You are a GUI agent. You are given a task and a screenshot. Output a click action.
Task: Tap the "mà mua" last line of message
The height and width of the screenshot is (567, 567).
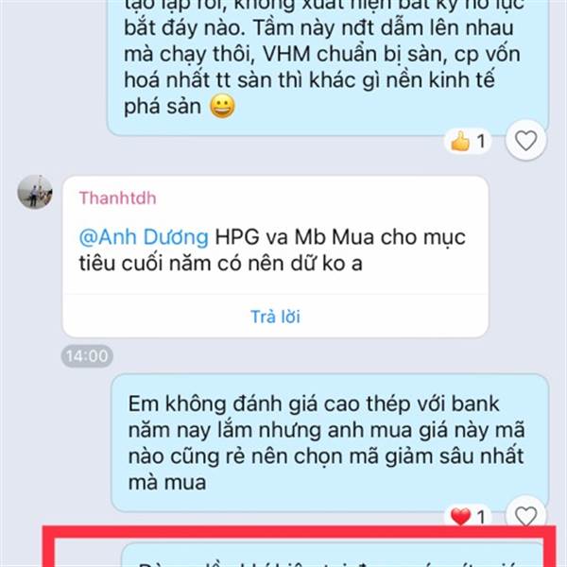pos(167,483)
